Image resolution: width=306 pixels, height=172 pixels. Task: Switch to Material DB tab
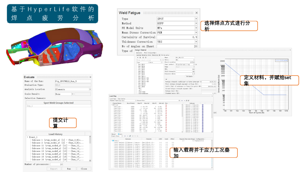156,55
